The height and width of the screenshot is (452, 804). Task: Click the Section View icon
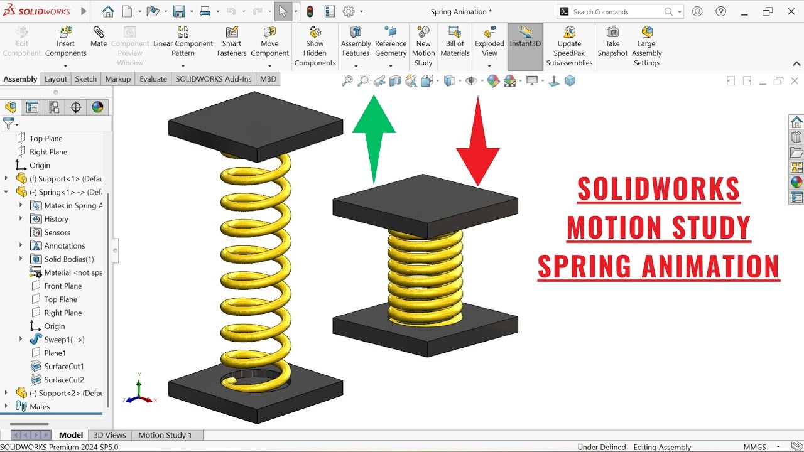point(395,80)
